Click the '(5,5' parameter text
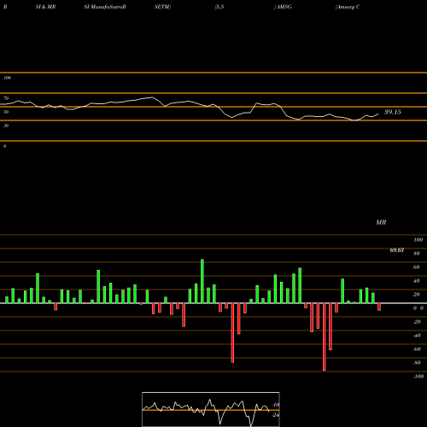 219,7
